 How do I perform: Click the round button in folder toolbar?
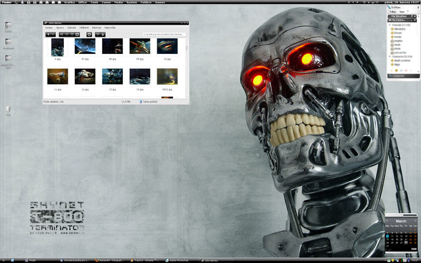[x=89, y=34]
